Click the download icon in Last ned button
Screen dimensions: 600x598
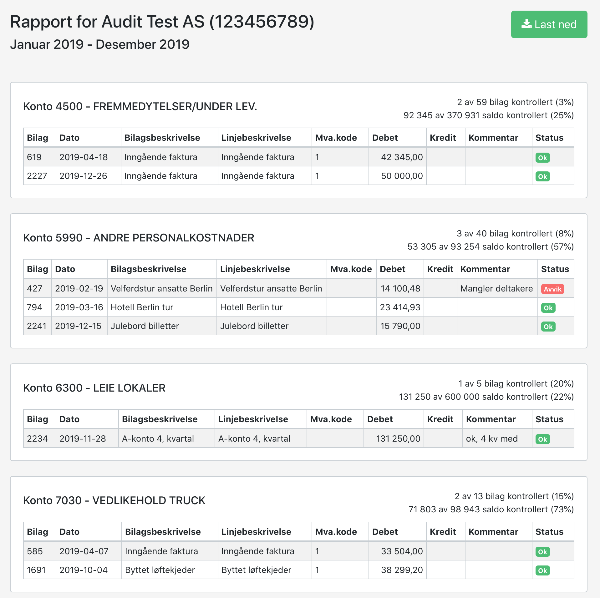coord(526,24)
